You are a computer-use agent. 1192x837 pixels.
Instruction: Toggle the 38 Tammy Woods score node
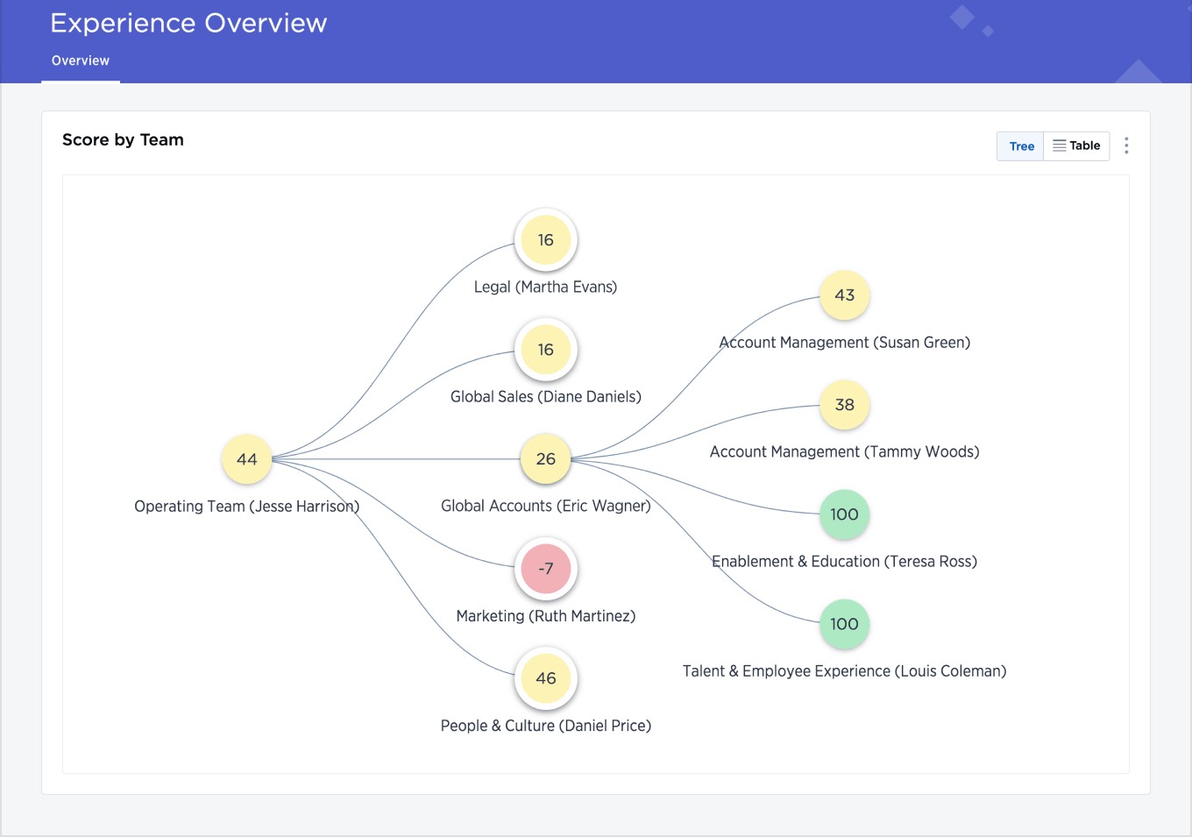844,405
